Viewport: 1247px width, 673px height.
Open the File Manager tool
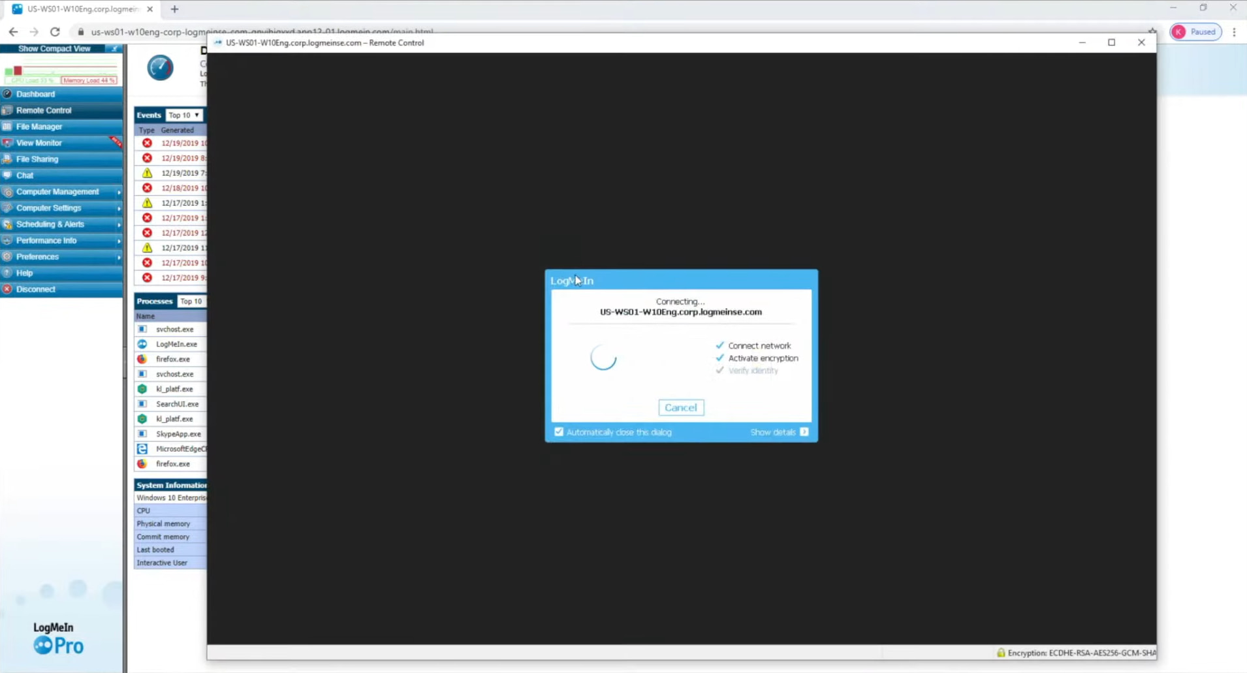(39, 126)
